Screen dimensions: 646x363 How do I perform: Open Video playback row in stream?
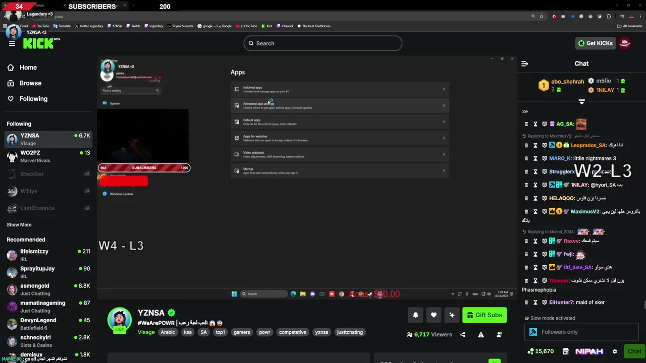point(340,154)
